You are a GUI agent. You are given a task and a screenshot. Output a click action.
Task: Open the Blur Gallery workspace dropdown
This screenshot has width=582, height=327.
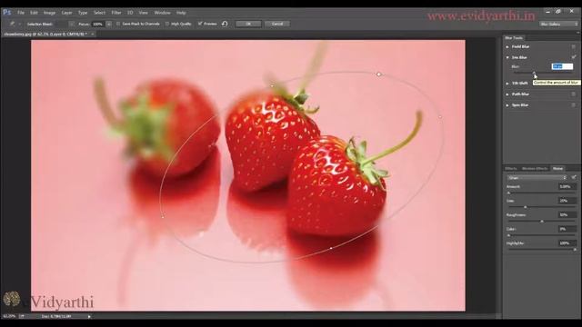pos(558,25)
